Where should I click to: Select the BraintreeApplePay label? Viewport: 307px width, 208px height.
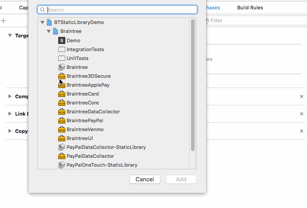[88, 85]
